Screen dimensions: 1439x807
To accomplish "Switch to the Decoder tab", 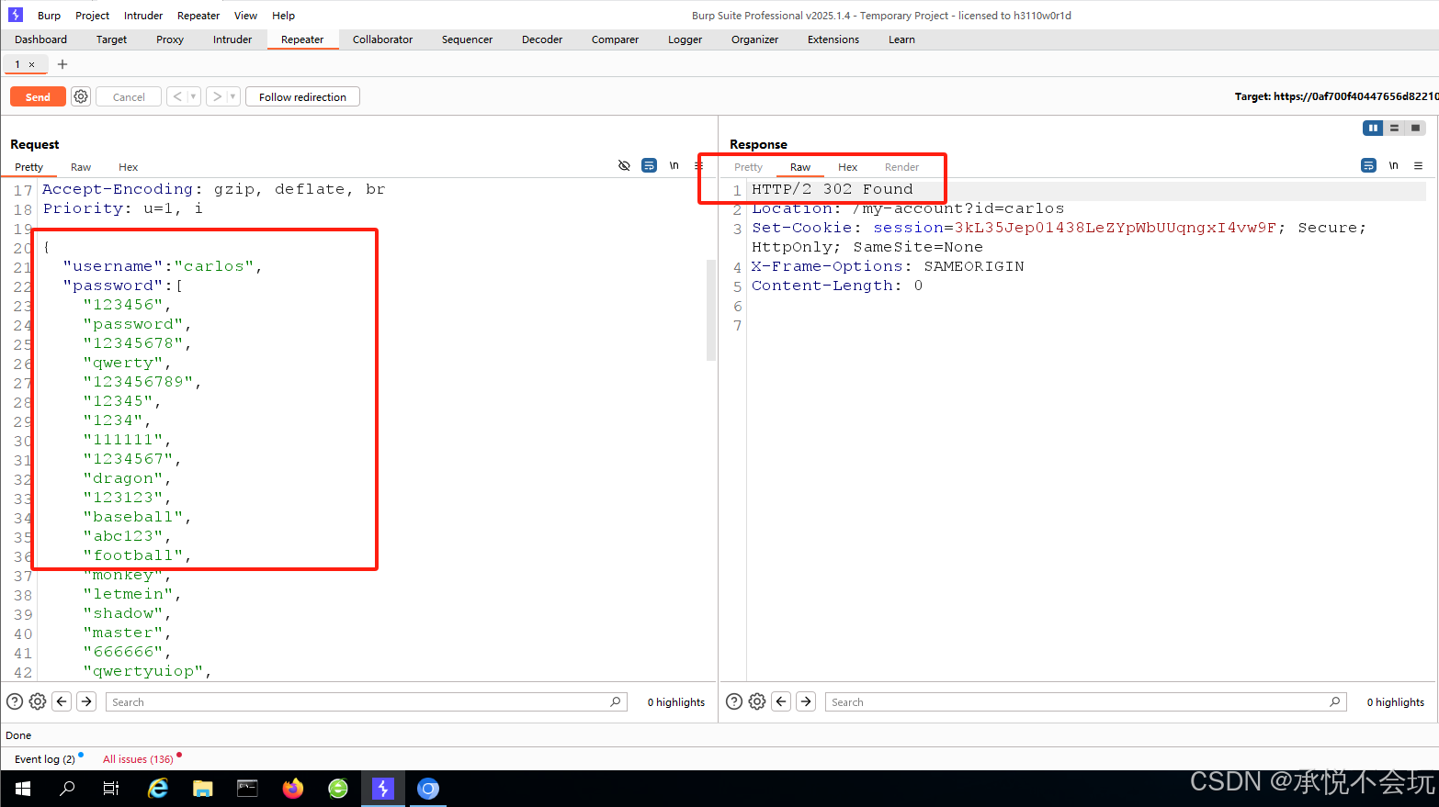I will pyautogui.click(x=542, y=39).
